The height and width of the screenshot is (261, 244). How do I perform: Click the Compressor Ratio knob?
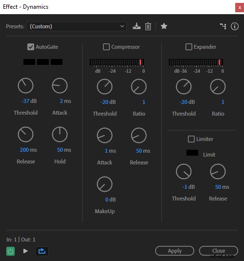pos(139,86)
